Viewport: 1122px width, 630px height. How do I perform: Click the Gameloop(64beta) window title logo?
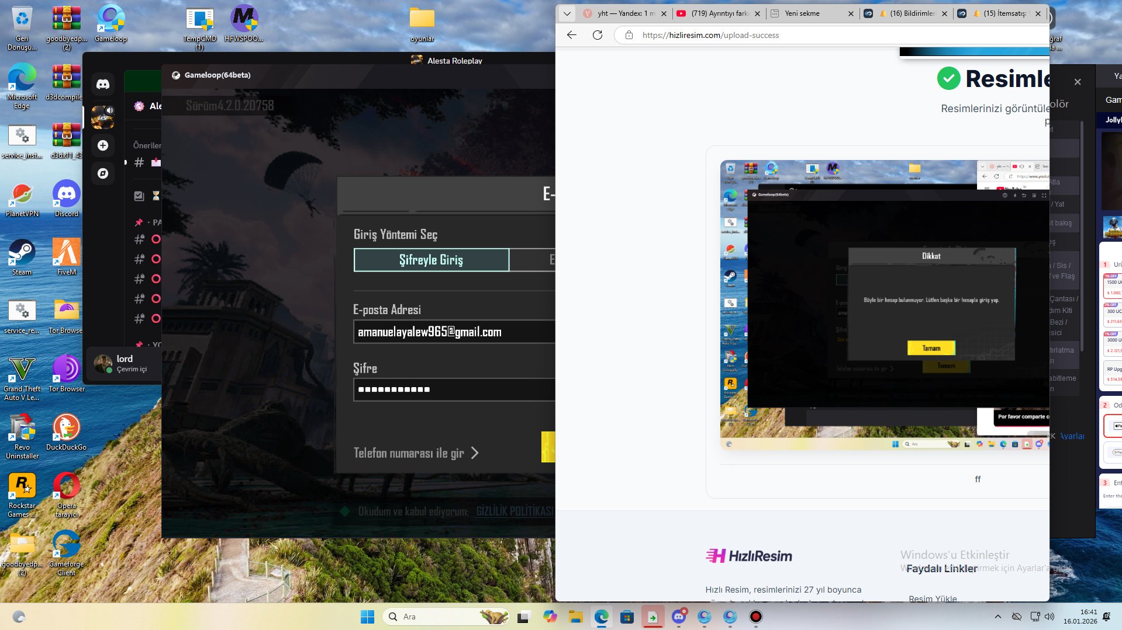click(x=176, y=75)
